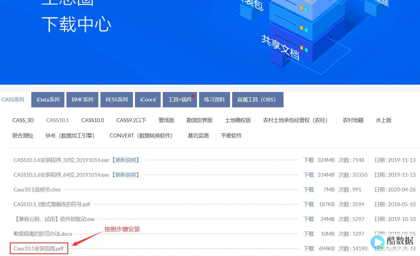The image size is (420, 256).
Task: Download CASS10.1.6 64位 installer via 下载
Action: [309, 175]
